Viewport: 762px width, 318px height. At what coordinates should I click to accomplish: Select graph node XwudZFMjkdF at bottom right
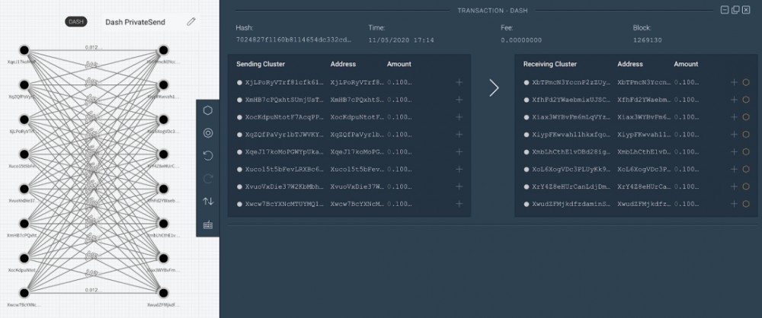coord(164,293)
